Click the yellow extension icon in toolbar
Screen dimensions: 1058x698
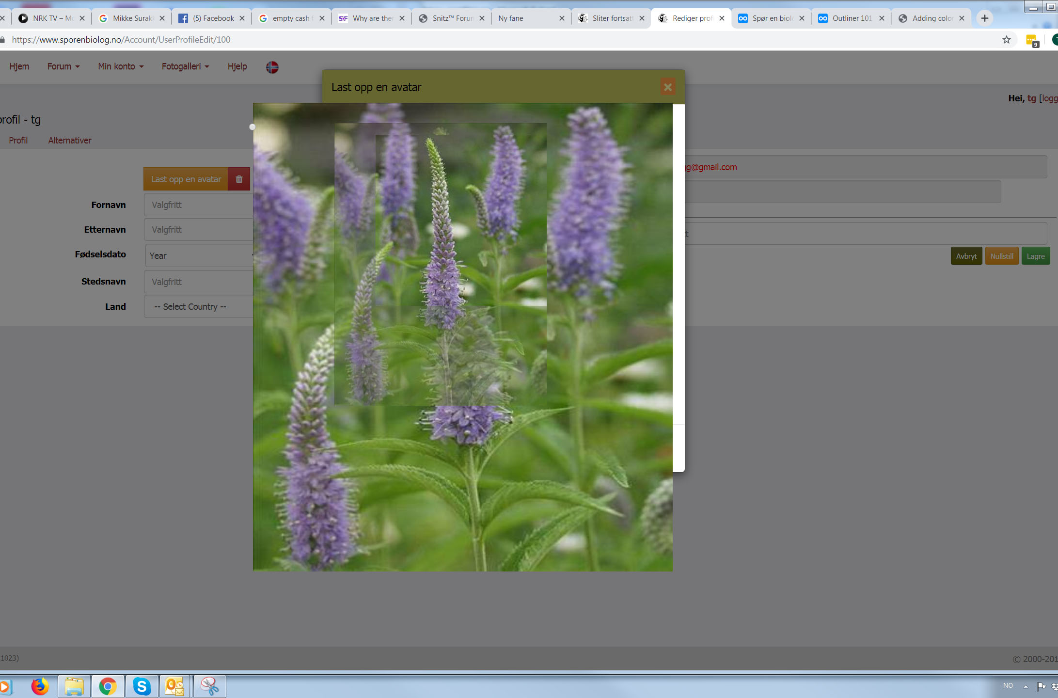tap(1031, 40)
